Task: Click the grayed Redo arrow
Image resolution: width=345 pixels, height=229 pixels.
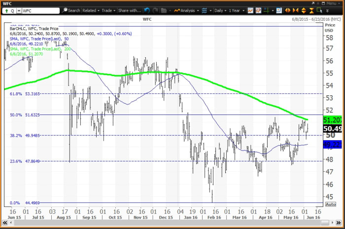Action: point(155,10)
